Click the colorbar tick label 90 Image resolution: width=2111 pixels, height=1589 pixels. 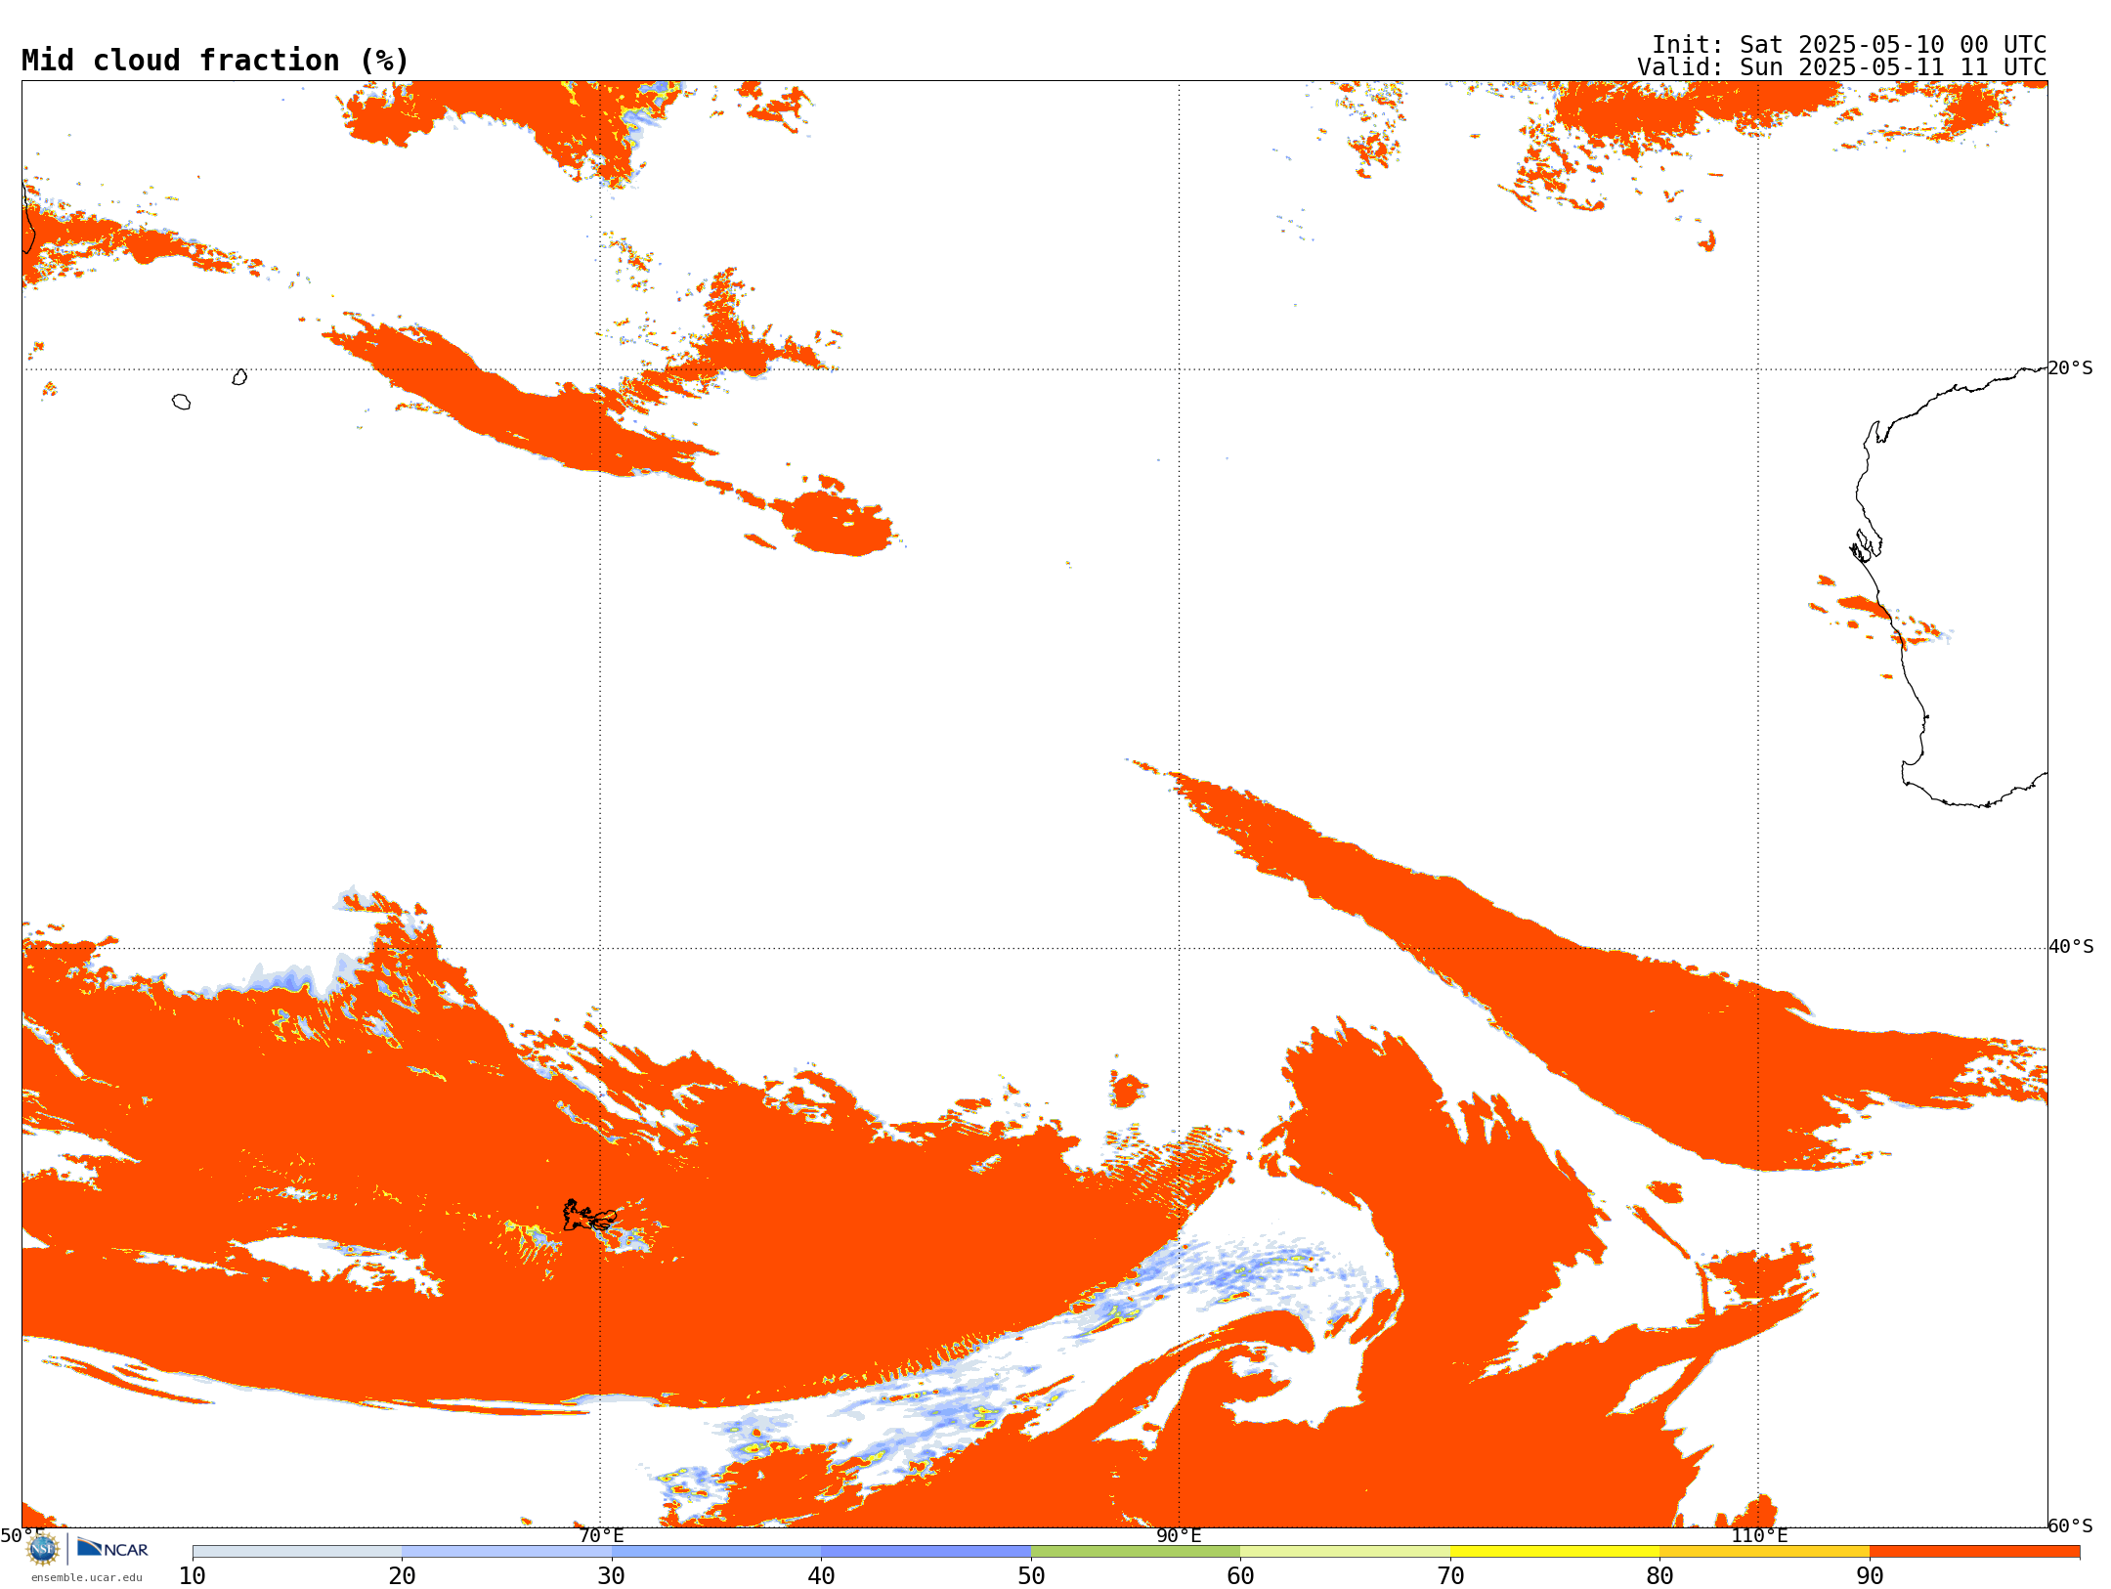coord(1870,1576)
